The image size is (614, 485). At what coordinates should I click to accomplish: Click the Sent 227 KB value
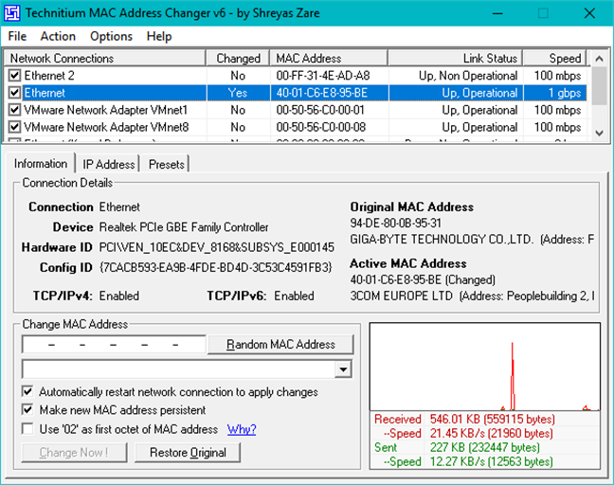click(x=485, y=447)
